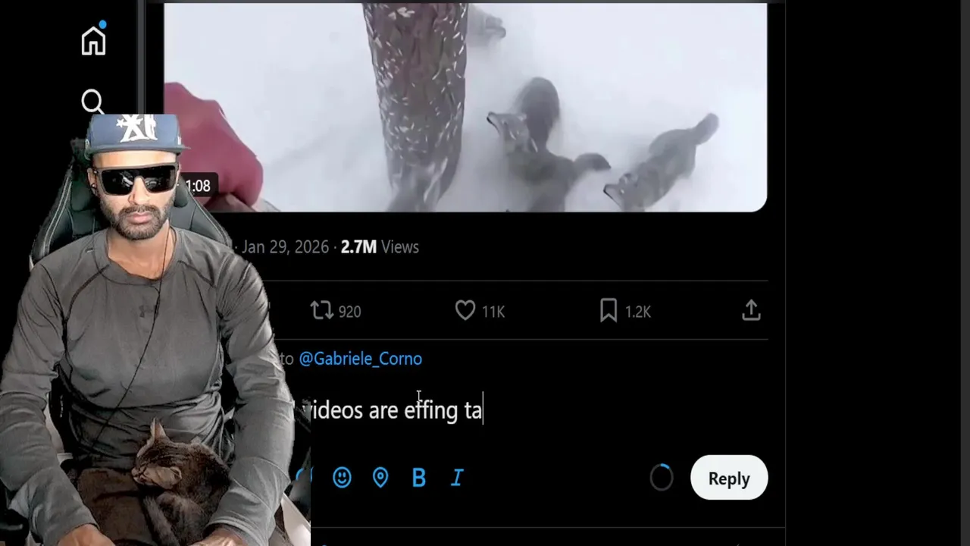The height and width of the screenshot is (546, 970).
Task: Click the character count progress circle
Action: click(662, 477)
